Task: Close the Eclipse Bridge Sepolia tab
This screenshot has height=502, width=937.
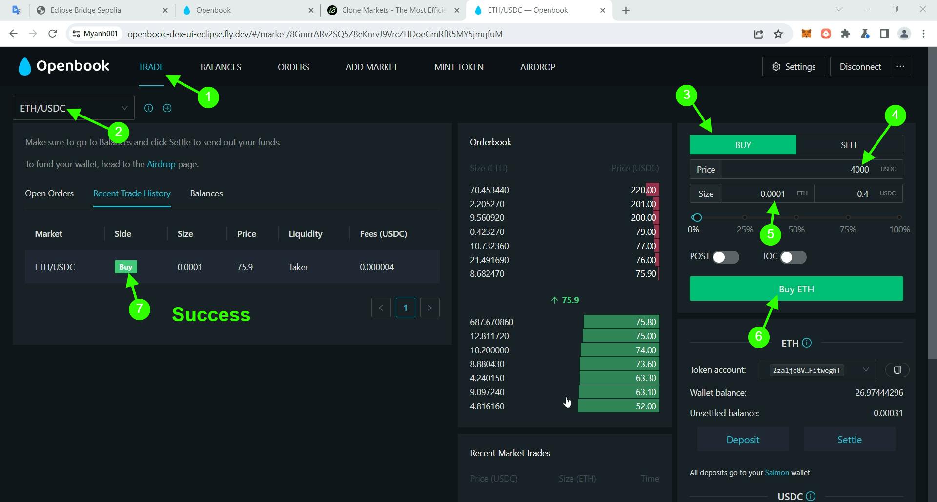Action: pyautogui.click(x=165, y=10)
